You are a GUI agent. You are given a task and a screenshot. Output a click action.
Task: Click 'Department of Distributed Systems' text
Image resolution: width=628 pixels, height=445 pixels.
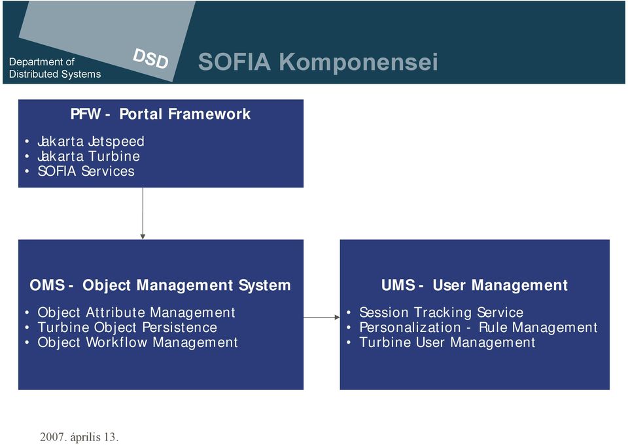[55, 68]
